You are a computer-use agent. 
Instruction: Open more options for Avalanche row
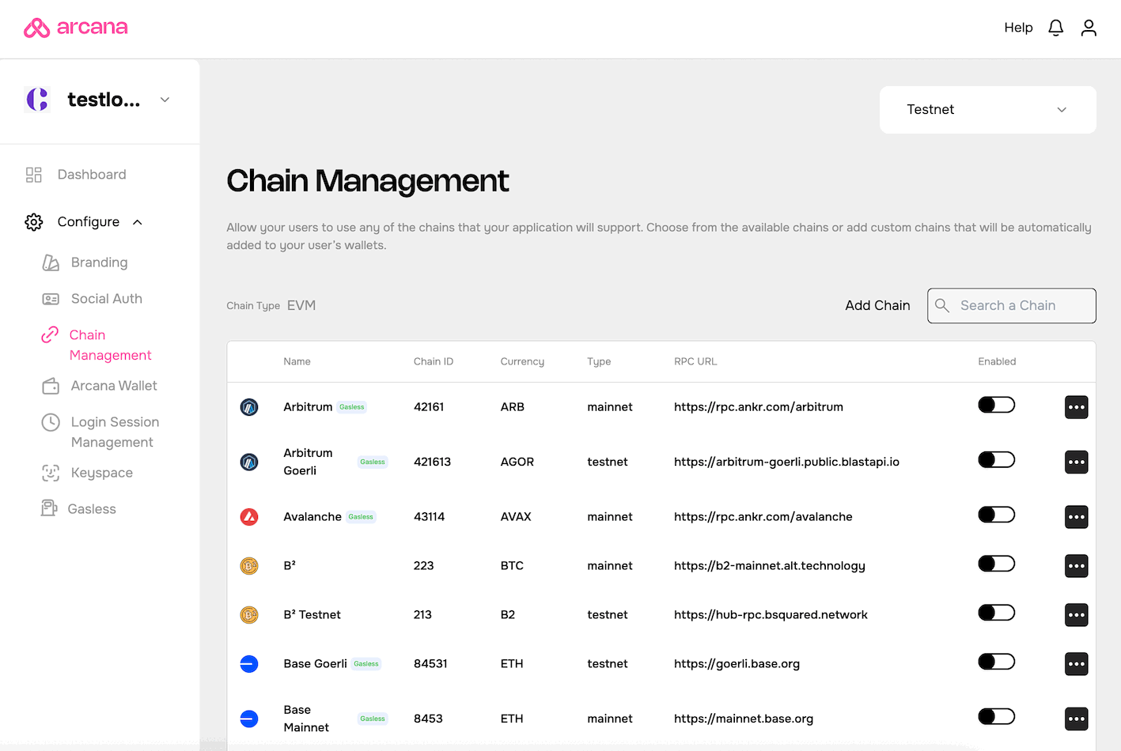pyautogui.click(x=1077, y=517)
